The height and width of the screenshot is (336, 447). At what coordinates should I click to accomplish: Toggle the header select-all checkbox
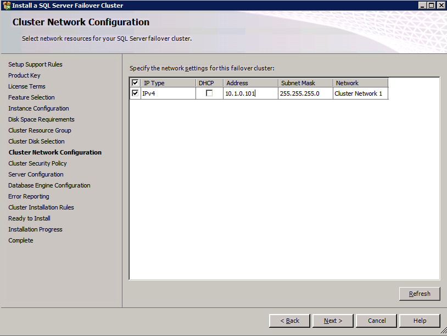(x=135, y=83)
